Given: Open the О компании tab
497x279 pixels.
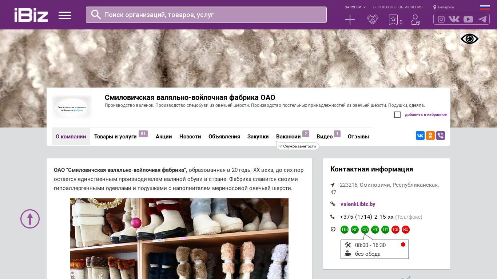Looking at the screenshot, I should tap(71, 137).
